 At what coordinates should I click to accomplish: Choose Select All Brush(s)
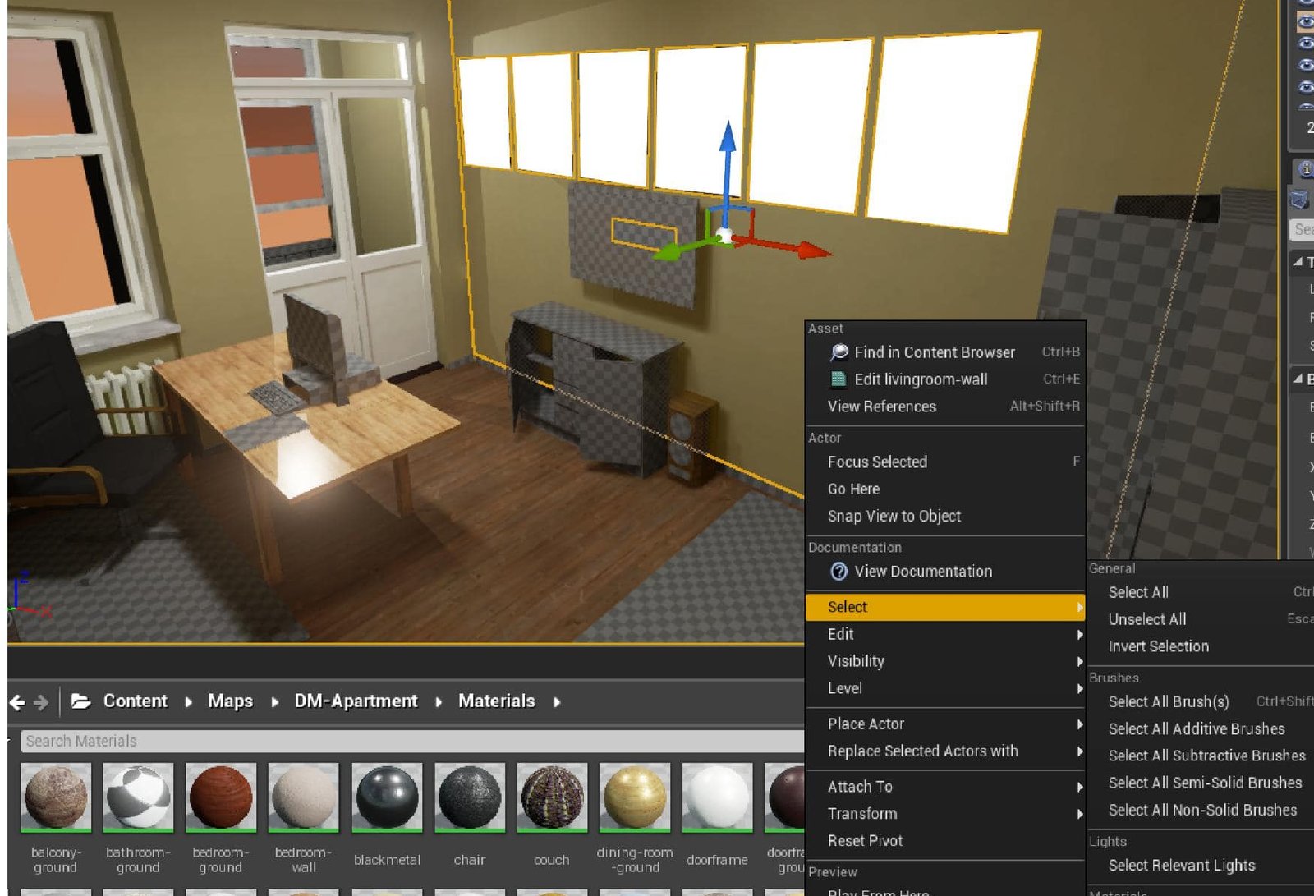tap(1201, 701)
